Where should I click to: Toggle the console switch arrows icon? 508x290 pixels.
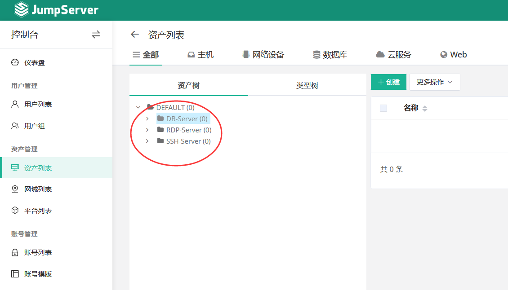click(96, 35)
